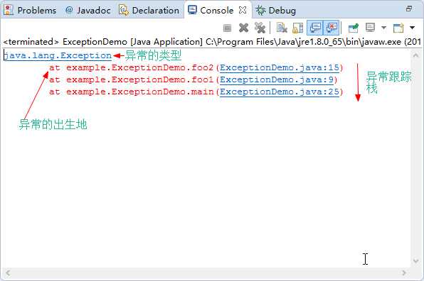Viewport: 424px width, 281px height.
Task: Close the Console tab with its X
Action: (243, 10)
